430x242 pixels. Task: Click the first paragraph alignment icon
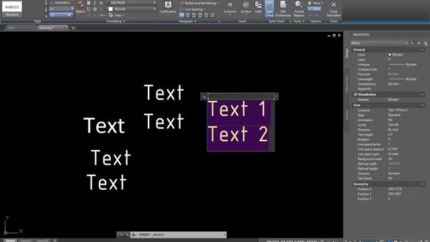click(x=181, y=15)
